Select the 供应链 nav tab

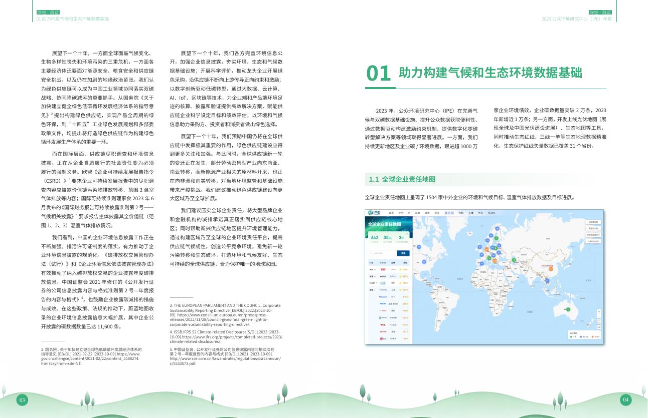[x=449, y=213]
